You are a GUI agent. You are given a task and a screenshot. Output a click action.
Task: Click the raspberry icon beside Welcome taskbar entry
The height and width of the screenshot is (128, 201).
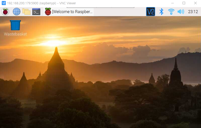coord(48,12)
